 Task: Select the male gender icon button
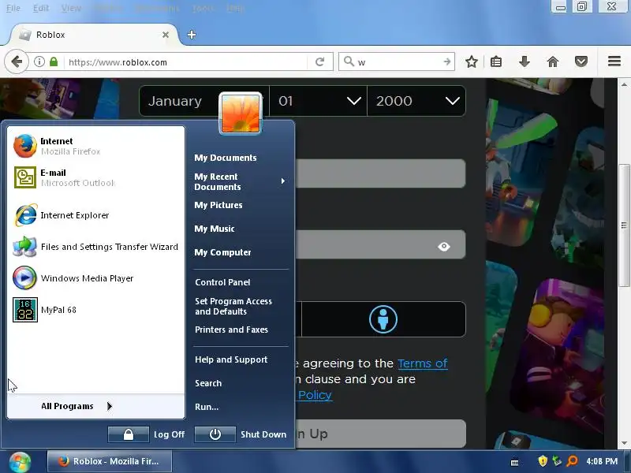click(x=383, y=319)
